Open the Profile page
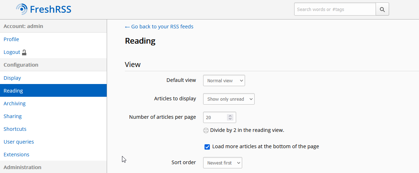Screen dimensions: 419x173 point(11,39)
